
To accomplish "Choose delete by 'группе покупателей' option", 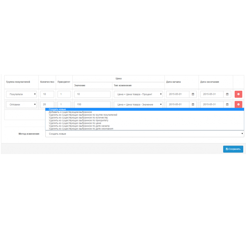I will coord(145,115).
